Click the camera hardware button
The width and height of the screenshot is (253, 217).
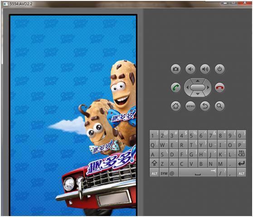click(x=176, y=69)
